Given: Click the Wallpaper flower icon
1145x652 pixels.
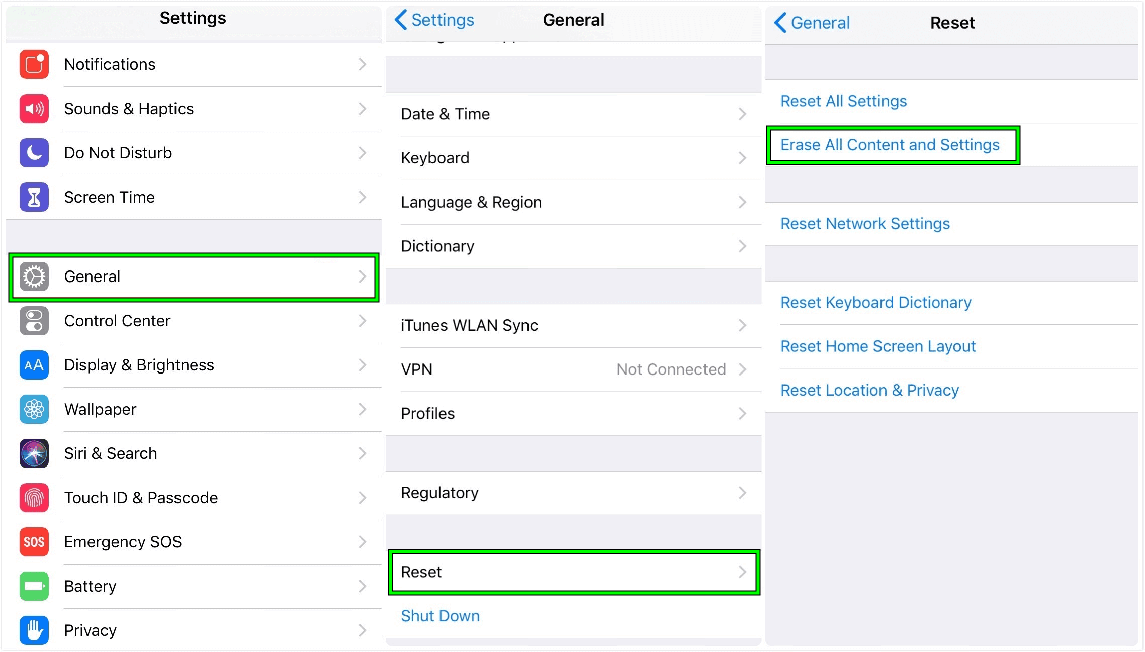Looking at the screenshot, I should coord(33,409).
